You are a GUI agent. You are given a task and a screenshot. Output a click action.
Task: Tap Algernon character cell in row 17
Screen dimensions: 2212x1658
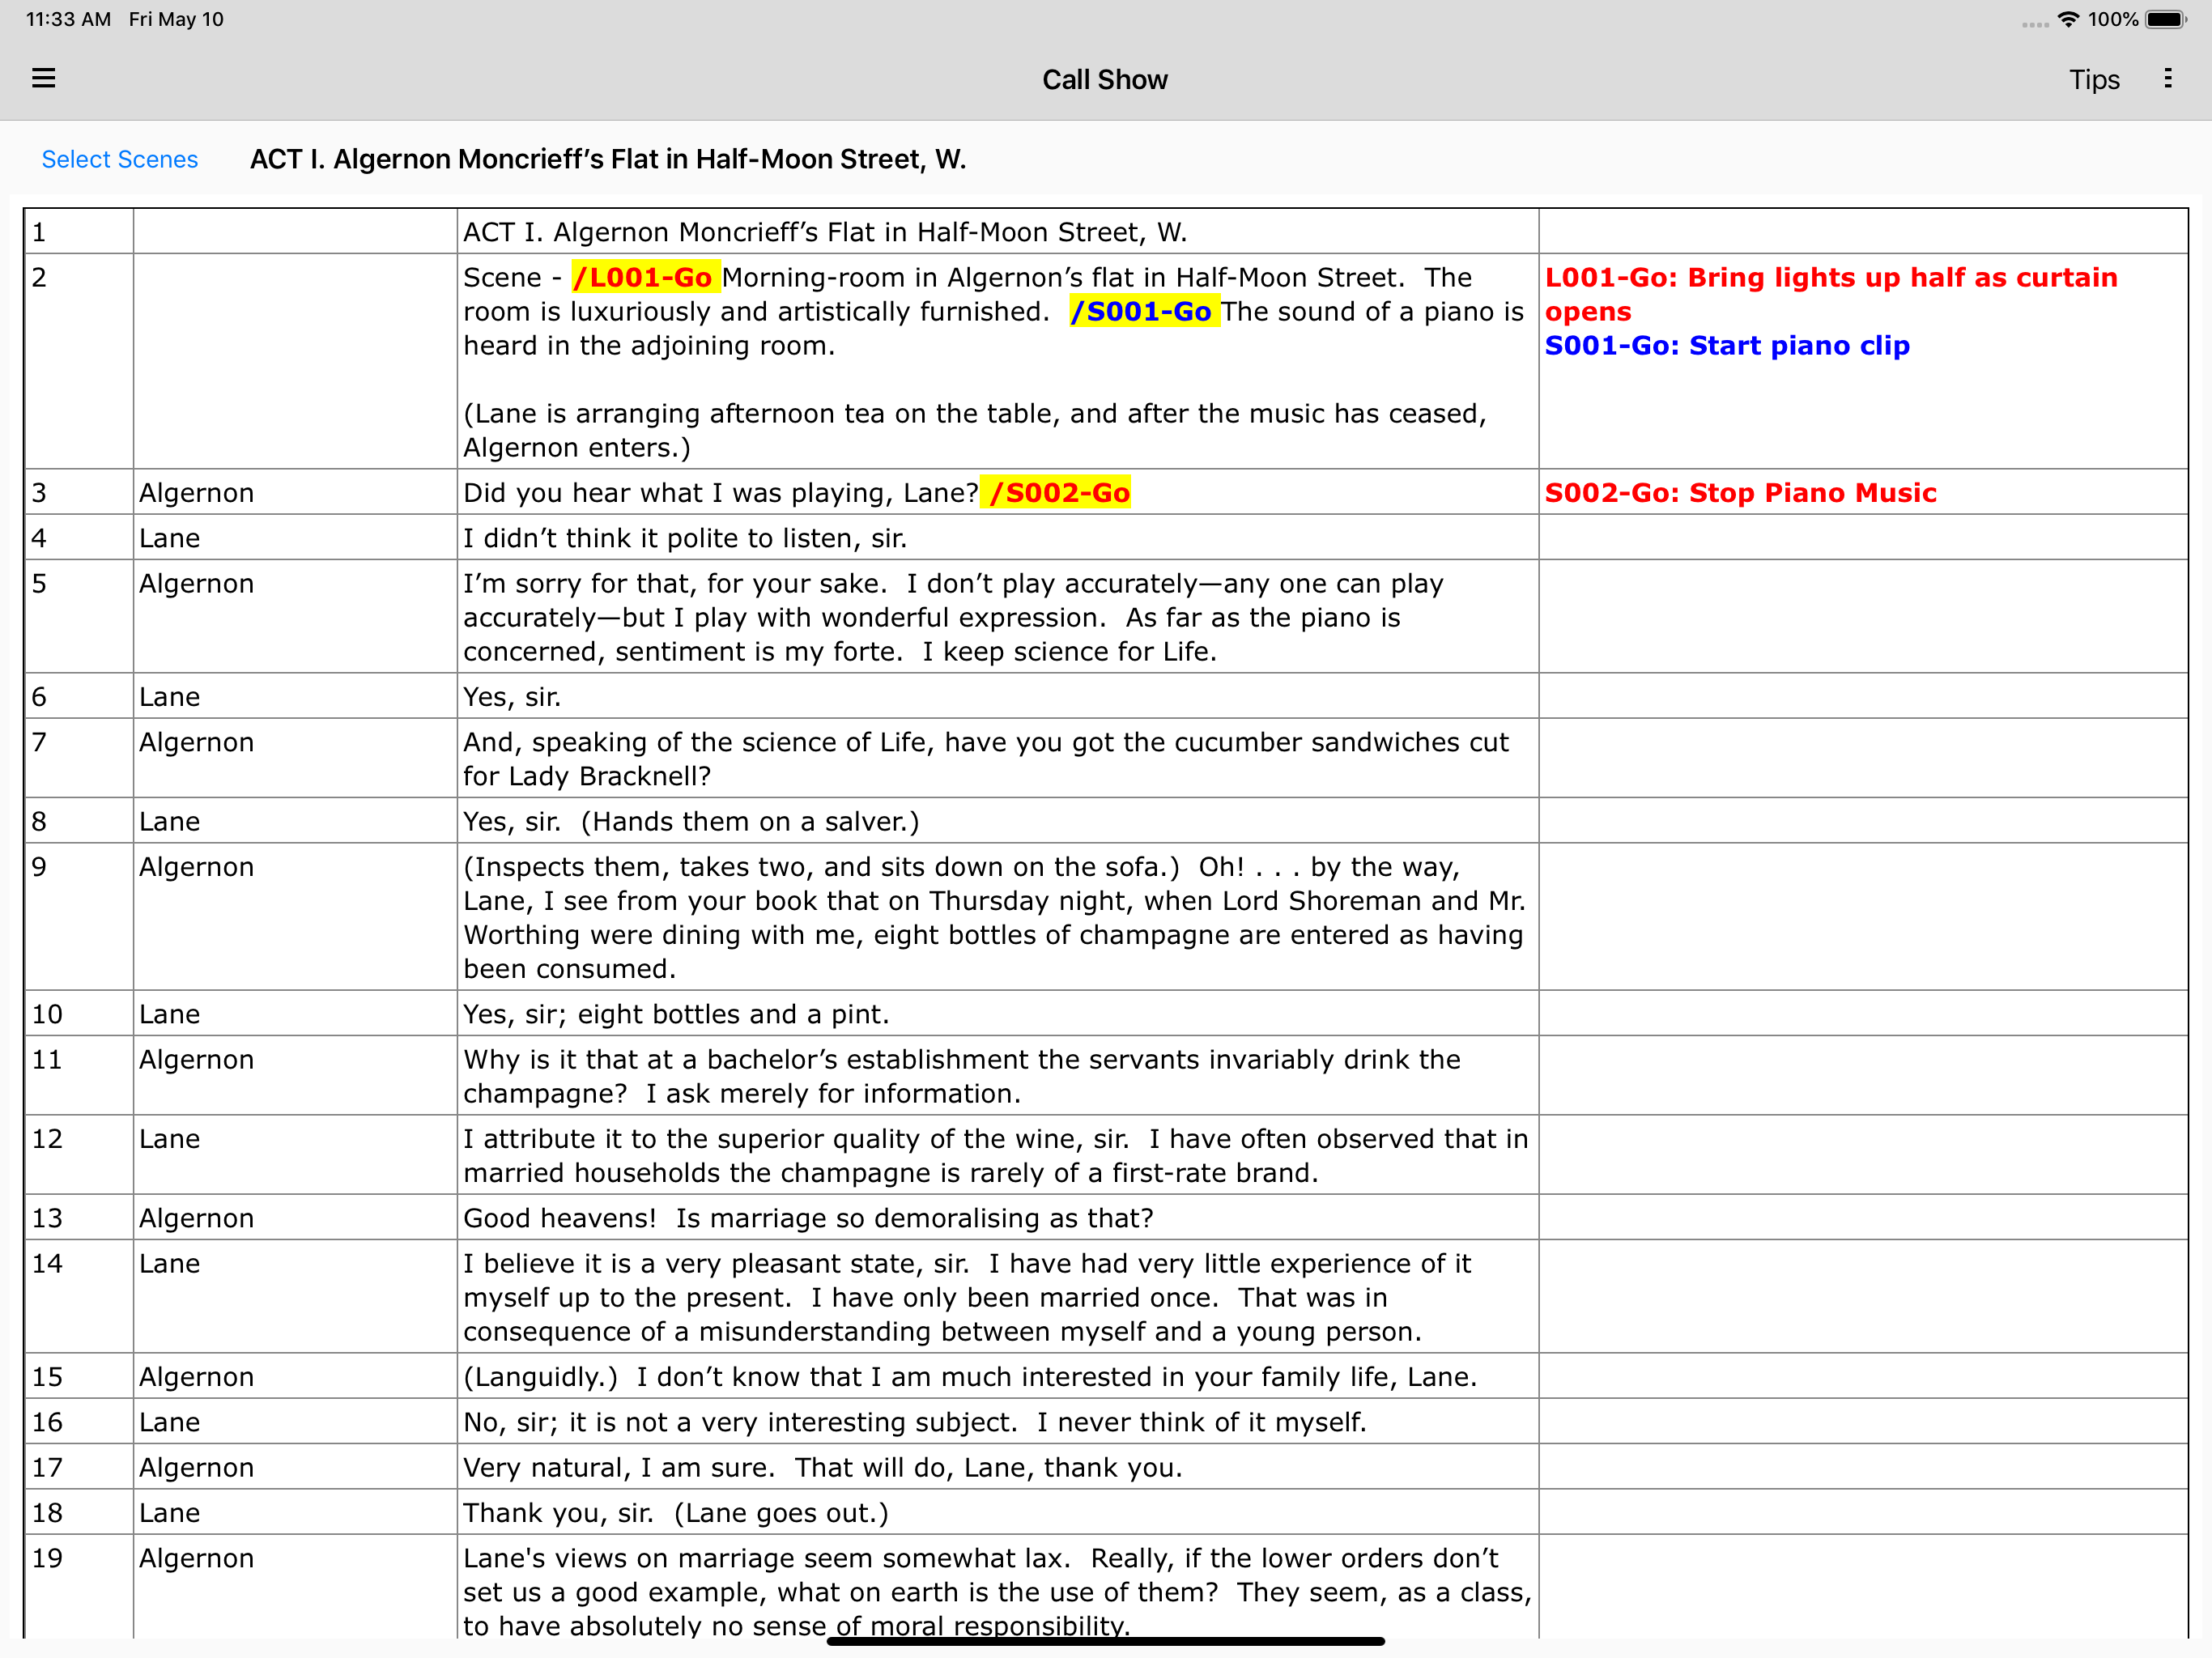tap(295, 1467)
